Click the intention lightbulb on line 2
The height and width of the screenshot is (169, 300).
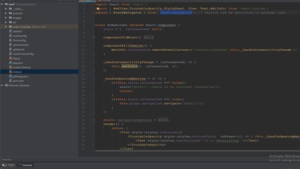pos(98,8)
